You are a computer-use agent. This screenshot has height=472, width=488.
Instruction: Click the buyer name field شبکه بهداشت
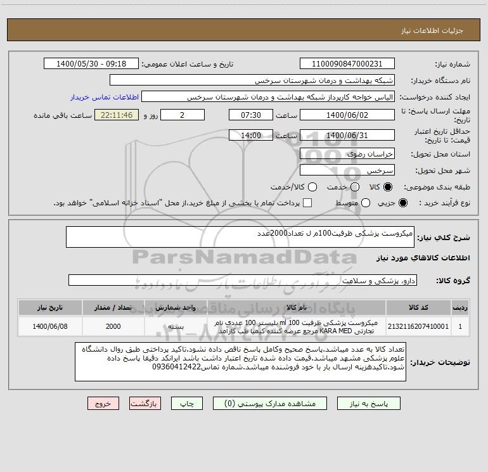click(x=252, y=80)
